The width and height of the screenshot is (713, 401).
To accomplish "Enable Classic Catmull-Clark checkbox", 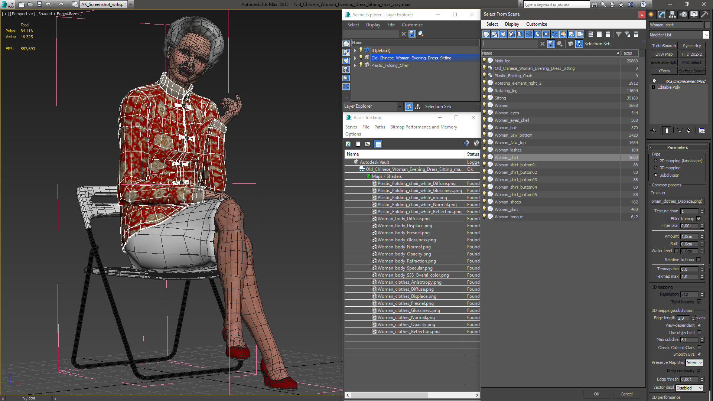I will [699, 348].
